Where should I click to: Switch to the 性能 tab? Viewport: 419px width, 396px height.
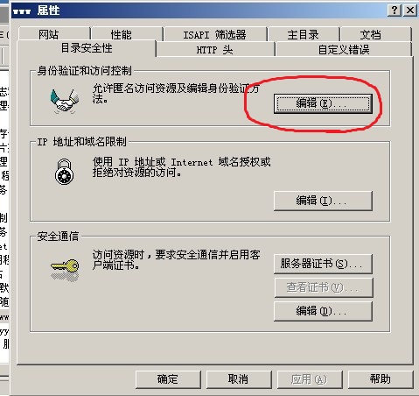[127, 34]
